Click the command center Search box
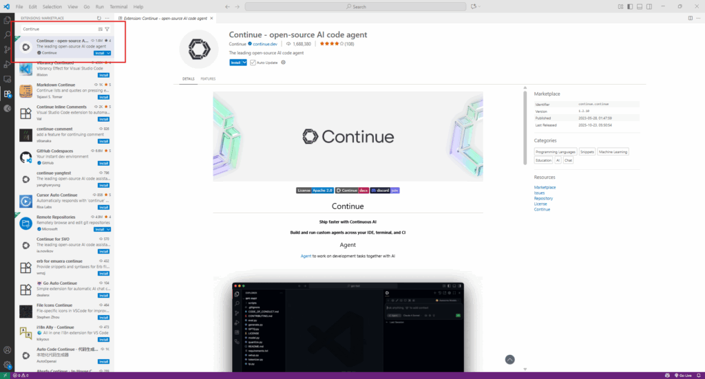The width and height of the screenshot is (705, 379). pyautogui.click(x=356, y=7)
